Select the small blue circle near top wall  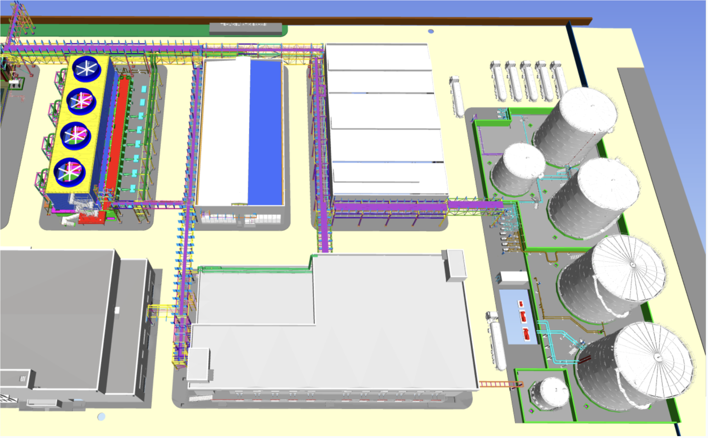(x=431, y=31)
